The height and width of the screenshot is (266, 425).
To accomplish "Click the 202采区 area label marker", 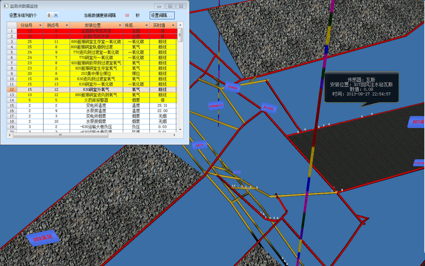I will pos(43,238).
